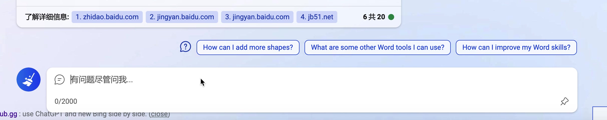The image size is (607, 120).
Task: Open source link 1. zhidao.baidu.com
Action: pyautogui.click(x=107, y=17)
